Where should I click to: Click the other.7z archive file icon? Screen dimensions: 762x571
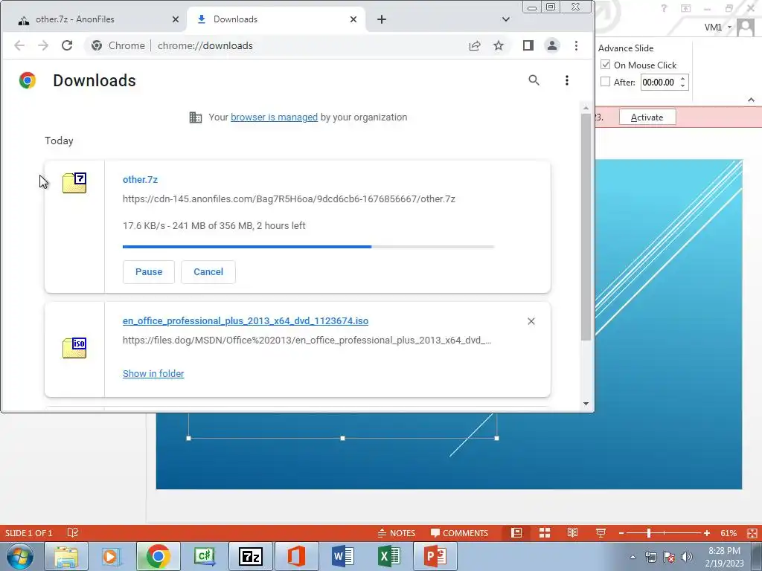(x=74, y=183)
